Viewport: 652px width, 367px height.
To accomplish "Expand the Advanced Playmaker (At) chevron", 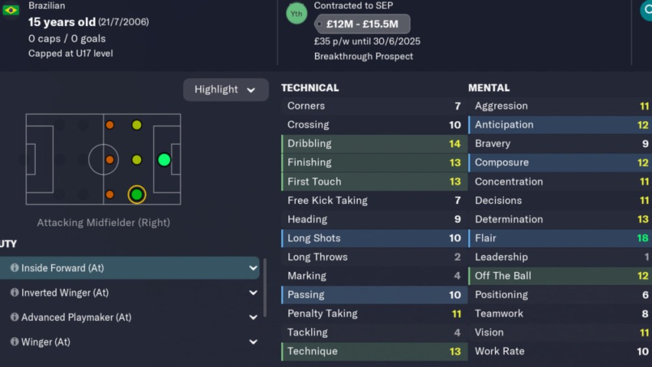I will click(x=253, y=317).
